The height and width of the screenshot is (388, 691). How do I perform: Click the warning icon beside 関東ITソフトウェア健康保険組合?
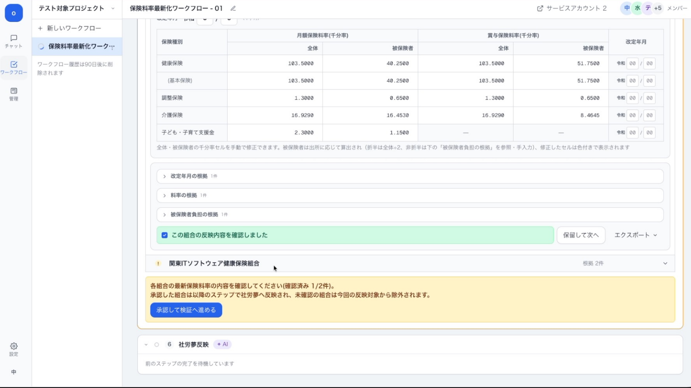[x=158, y=263]
